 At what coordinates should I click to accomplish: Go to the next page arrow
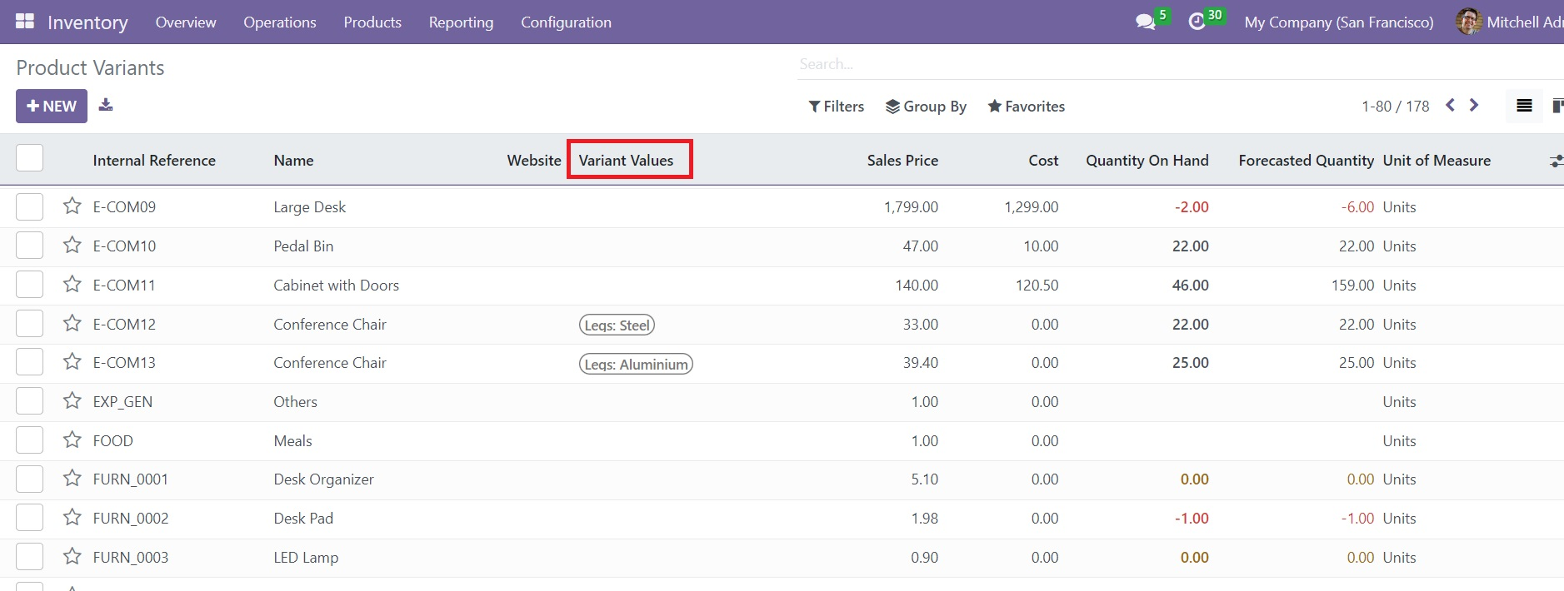(x=1474, y=105)
